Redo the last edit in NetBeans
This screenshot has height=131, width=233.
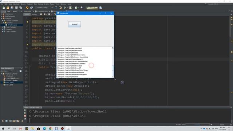tap(32, 8)
